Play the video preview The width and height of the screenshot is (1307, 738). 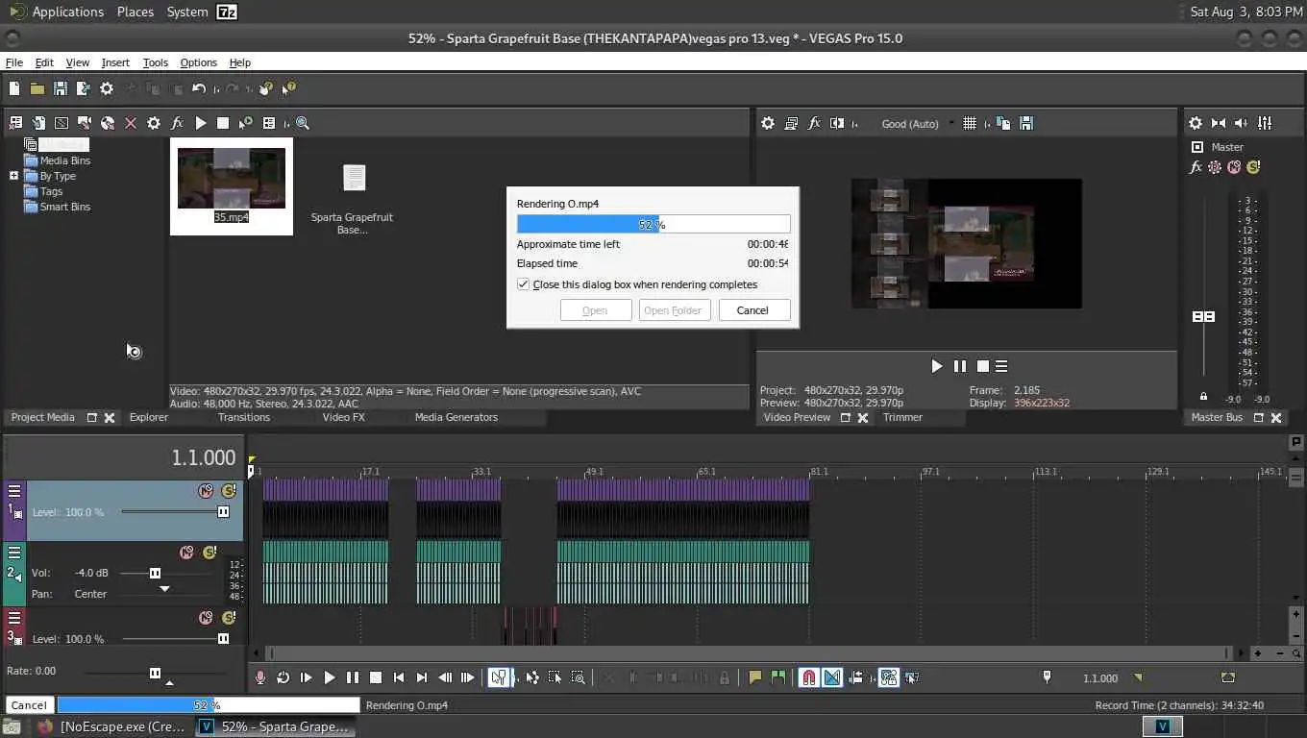pyautogui.click(x=937, y=366)
